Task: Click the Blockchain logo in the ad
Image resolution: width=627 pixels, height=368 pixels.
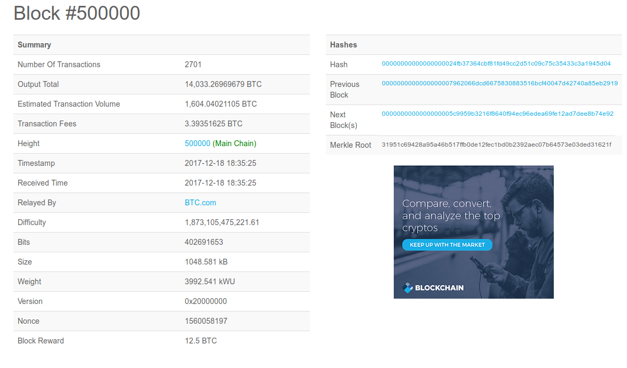Action: tap(433, 287)
